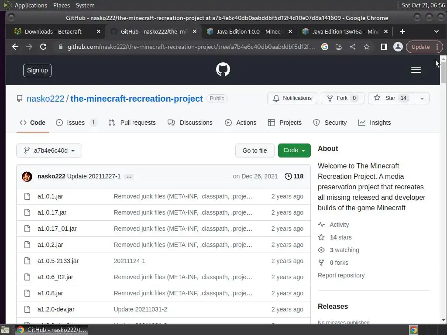Viewport: 447px width, 335px height.
Task: Click nasko222 avatar in commit row
Action: click(27, 176)
